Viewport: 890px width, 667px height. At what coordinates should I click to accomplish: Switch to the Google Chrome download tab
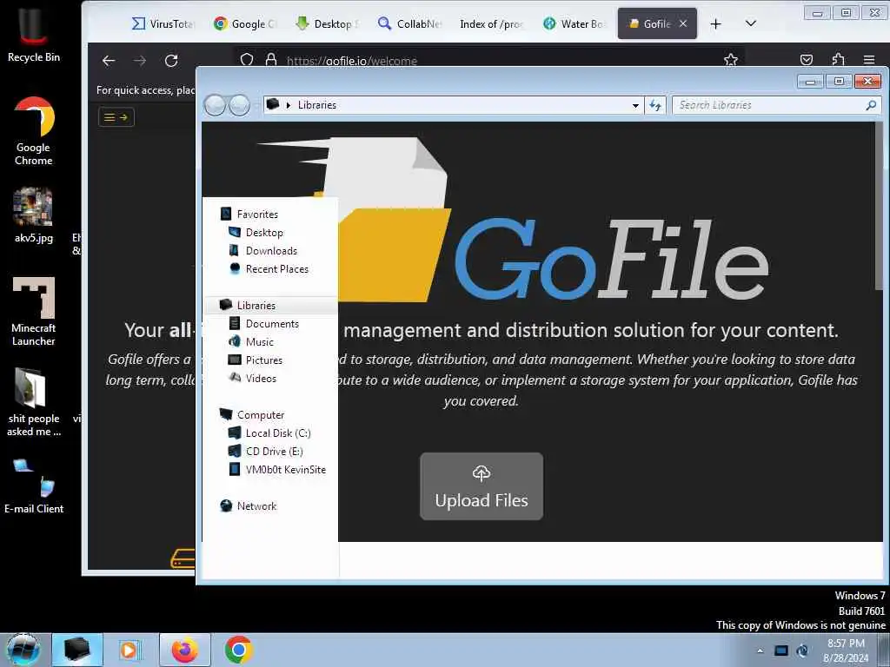tap(245, 23)
